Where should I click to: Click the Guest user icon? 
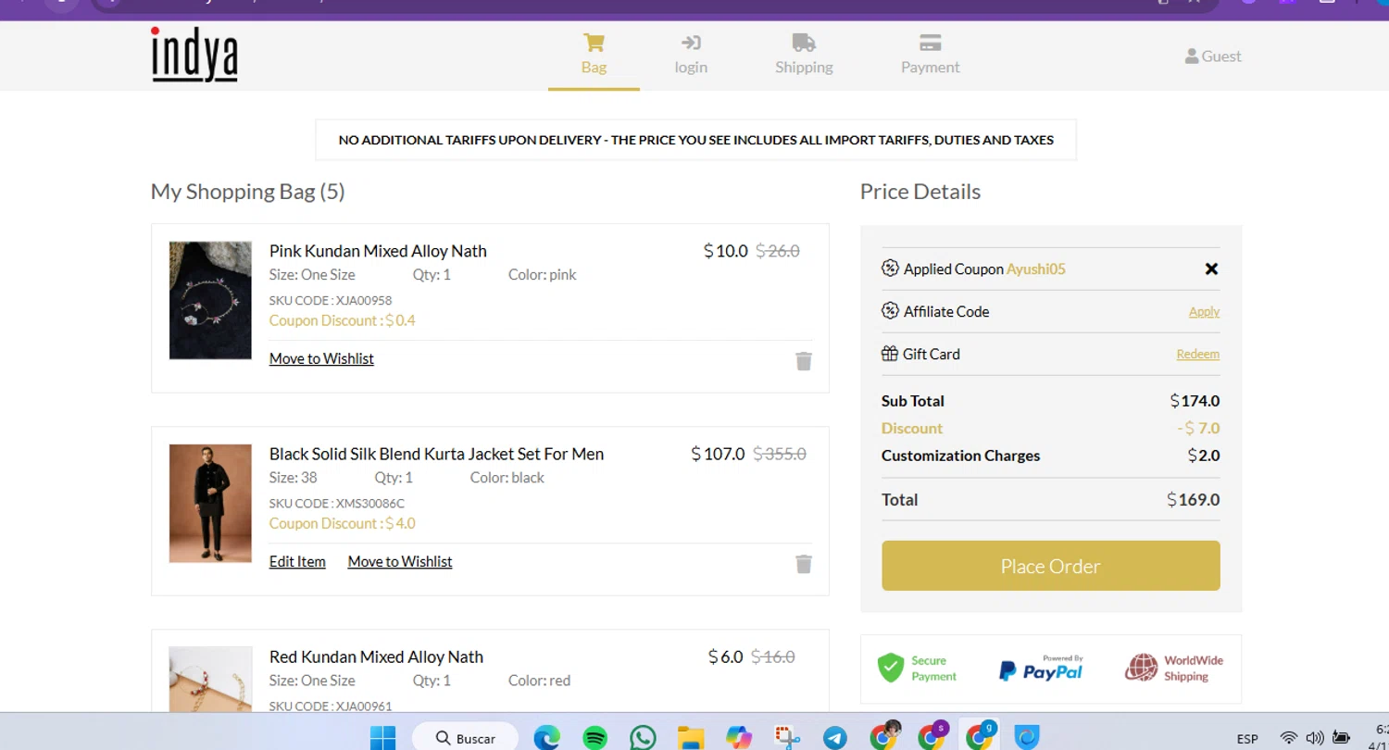[x=1192, y=56]
